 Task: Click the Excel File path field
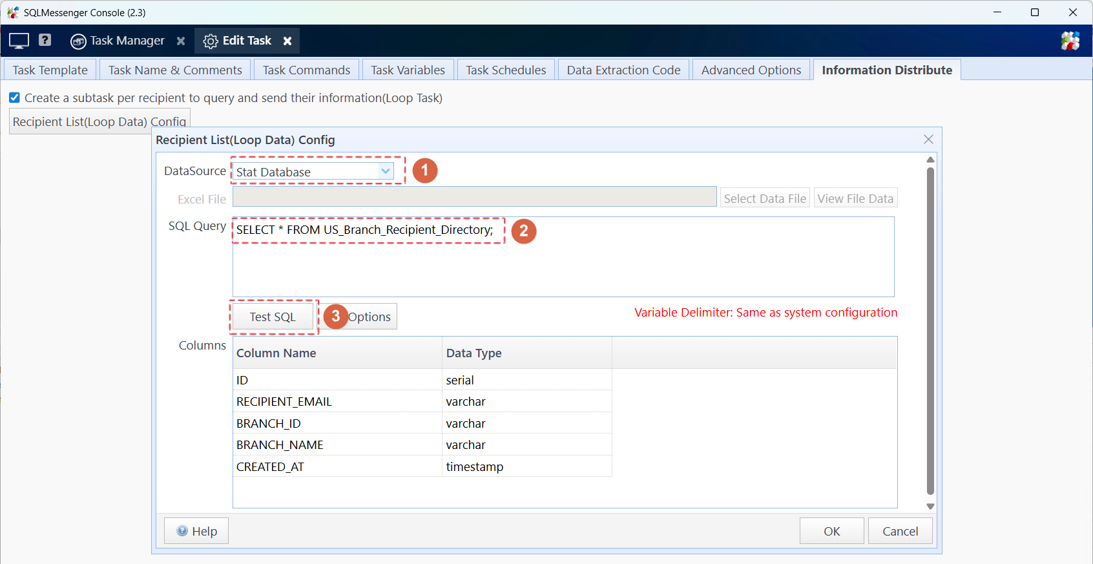pyautogui.click(x=475, y=197)
